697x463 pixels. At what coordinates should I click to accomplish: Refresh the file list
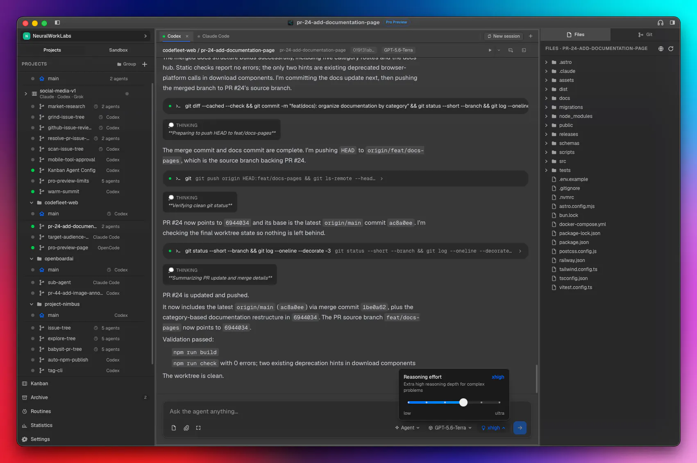(x=671, y=49)
